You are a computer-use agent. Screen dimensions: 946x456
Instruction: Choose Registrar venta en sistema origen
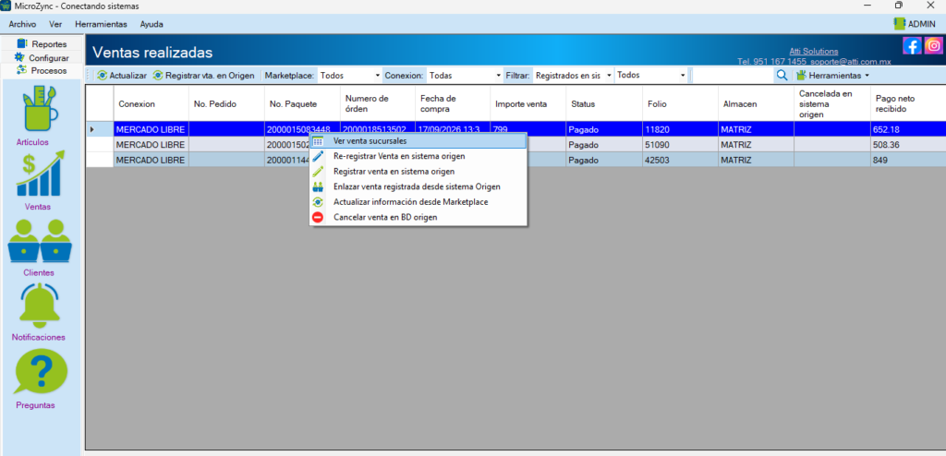pos(418,172)
